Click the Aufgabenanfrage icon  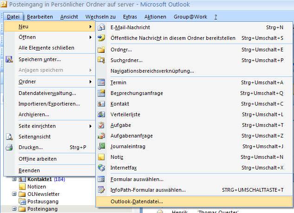101,136
